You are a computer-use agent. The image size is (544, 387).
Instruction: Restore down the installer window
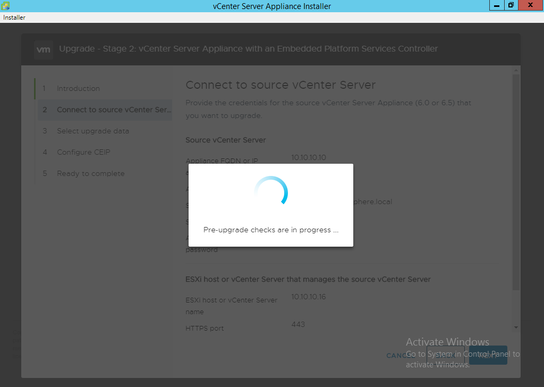tap(511, 5)
